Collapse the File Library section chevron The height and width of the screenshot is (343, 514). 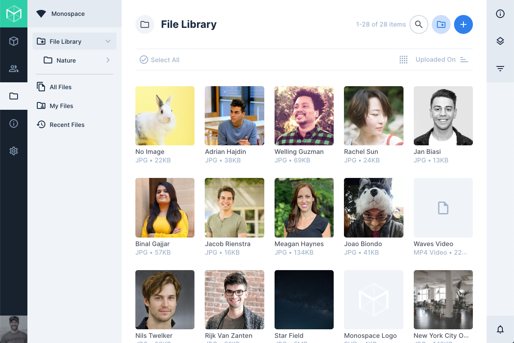[x=108, y=41]
